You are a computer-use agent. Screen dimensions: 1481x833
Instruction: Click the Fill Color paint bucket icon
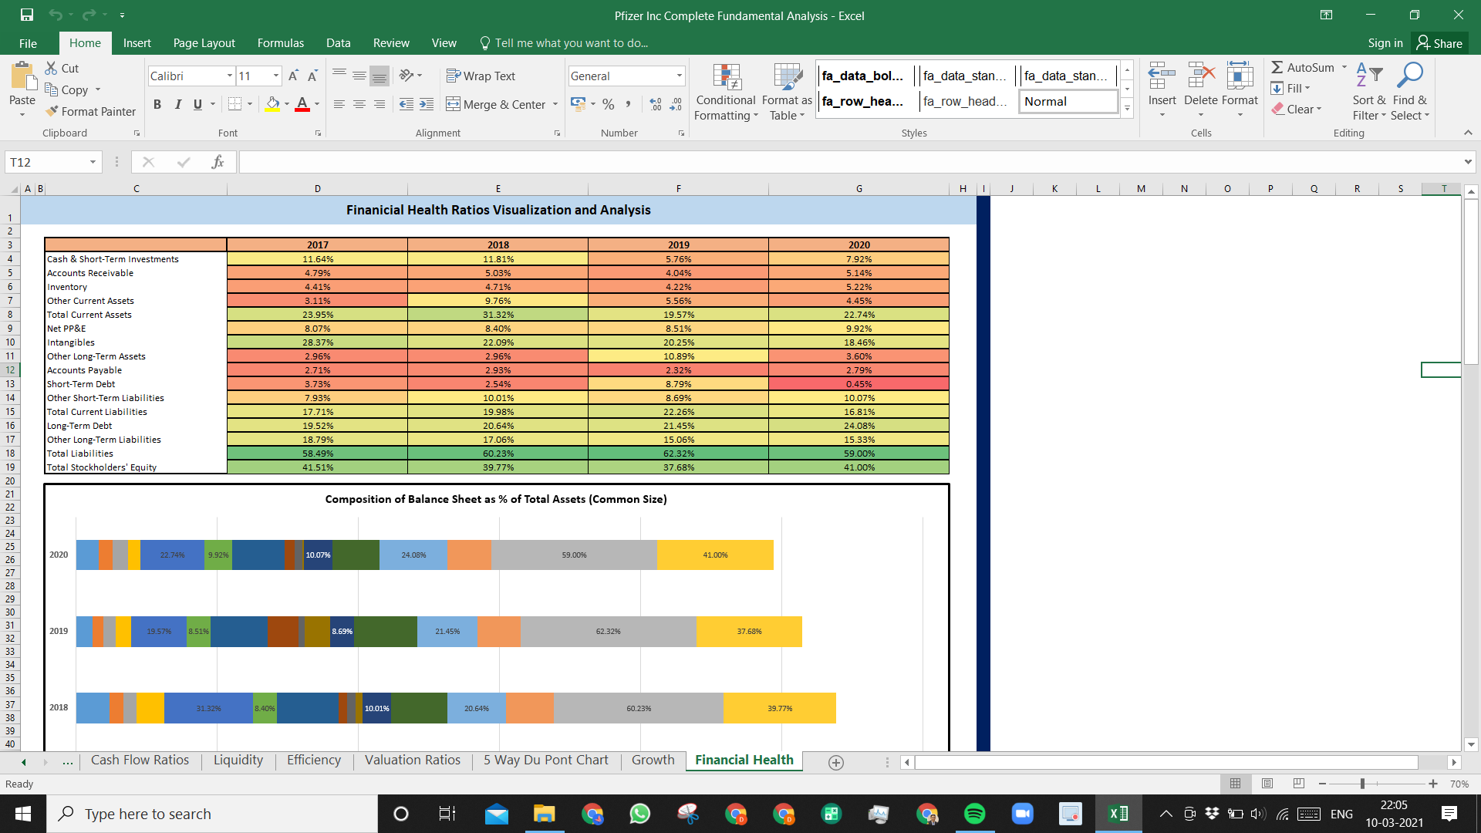pyautogui.click(x=273, y=104)
